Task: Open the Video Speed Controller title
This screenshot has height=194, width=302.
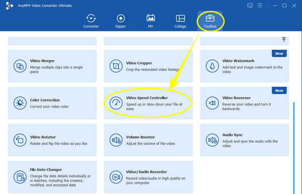Action: click(147, 98)
